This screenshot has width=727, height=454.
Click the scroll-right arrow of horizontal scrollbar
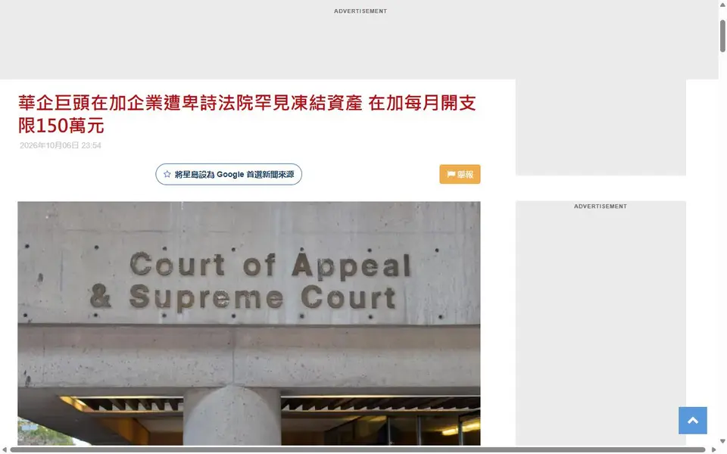tap(714, 449)
